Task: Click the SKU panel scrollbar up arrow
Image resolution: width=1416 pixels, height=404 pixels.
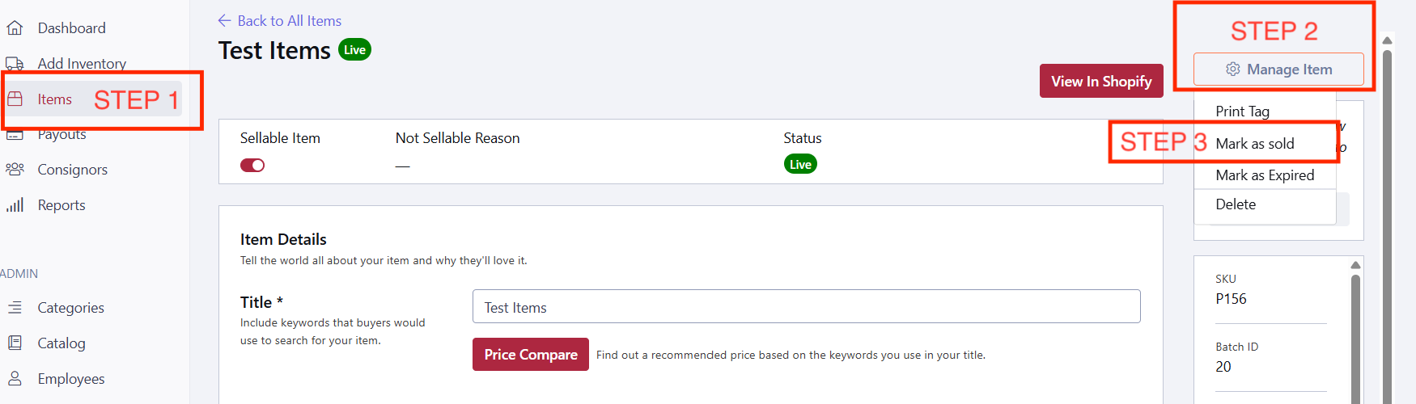Action: click(1355, 265)
